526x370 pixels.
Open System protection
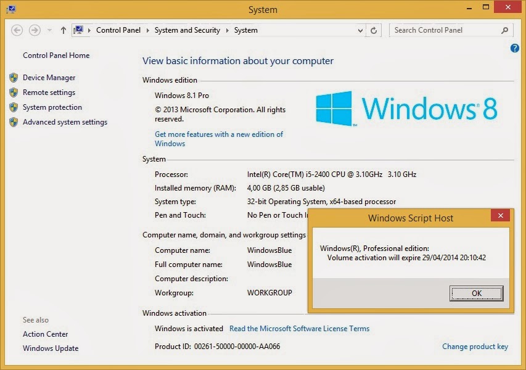52,107
